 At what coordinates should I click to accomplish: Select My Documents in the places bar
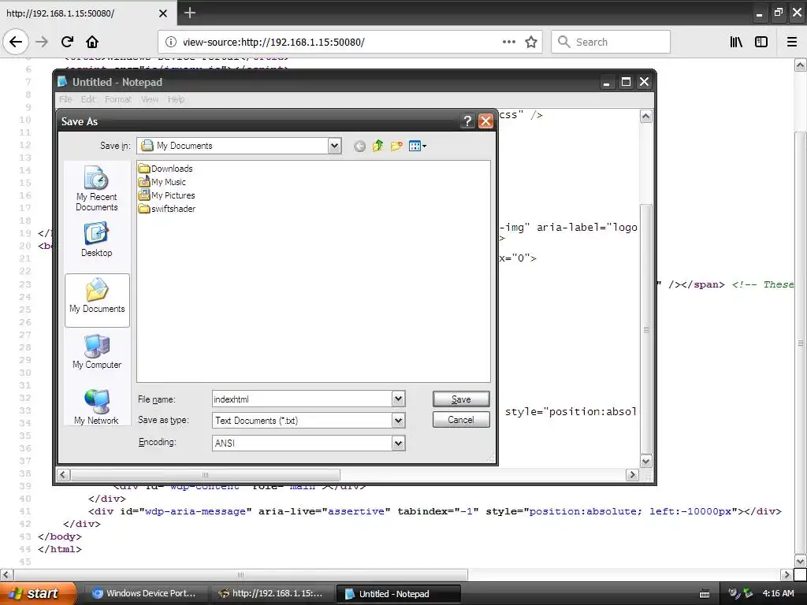click(x=97, y=299)
